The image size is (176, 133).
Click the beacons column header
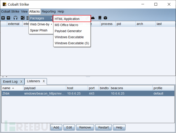pyautogui.click(x=131, y=88)
